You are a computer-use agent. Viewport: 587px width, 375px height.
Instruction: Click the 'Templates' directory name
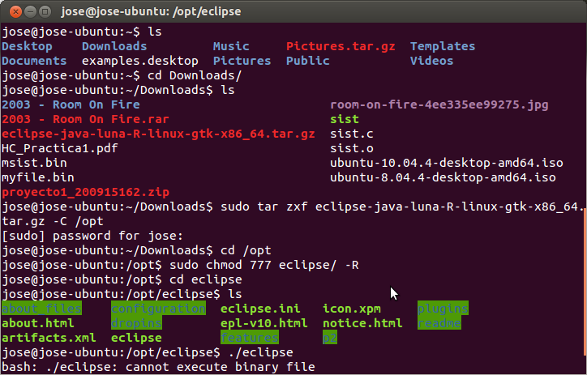coord(443,46)
